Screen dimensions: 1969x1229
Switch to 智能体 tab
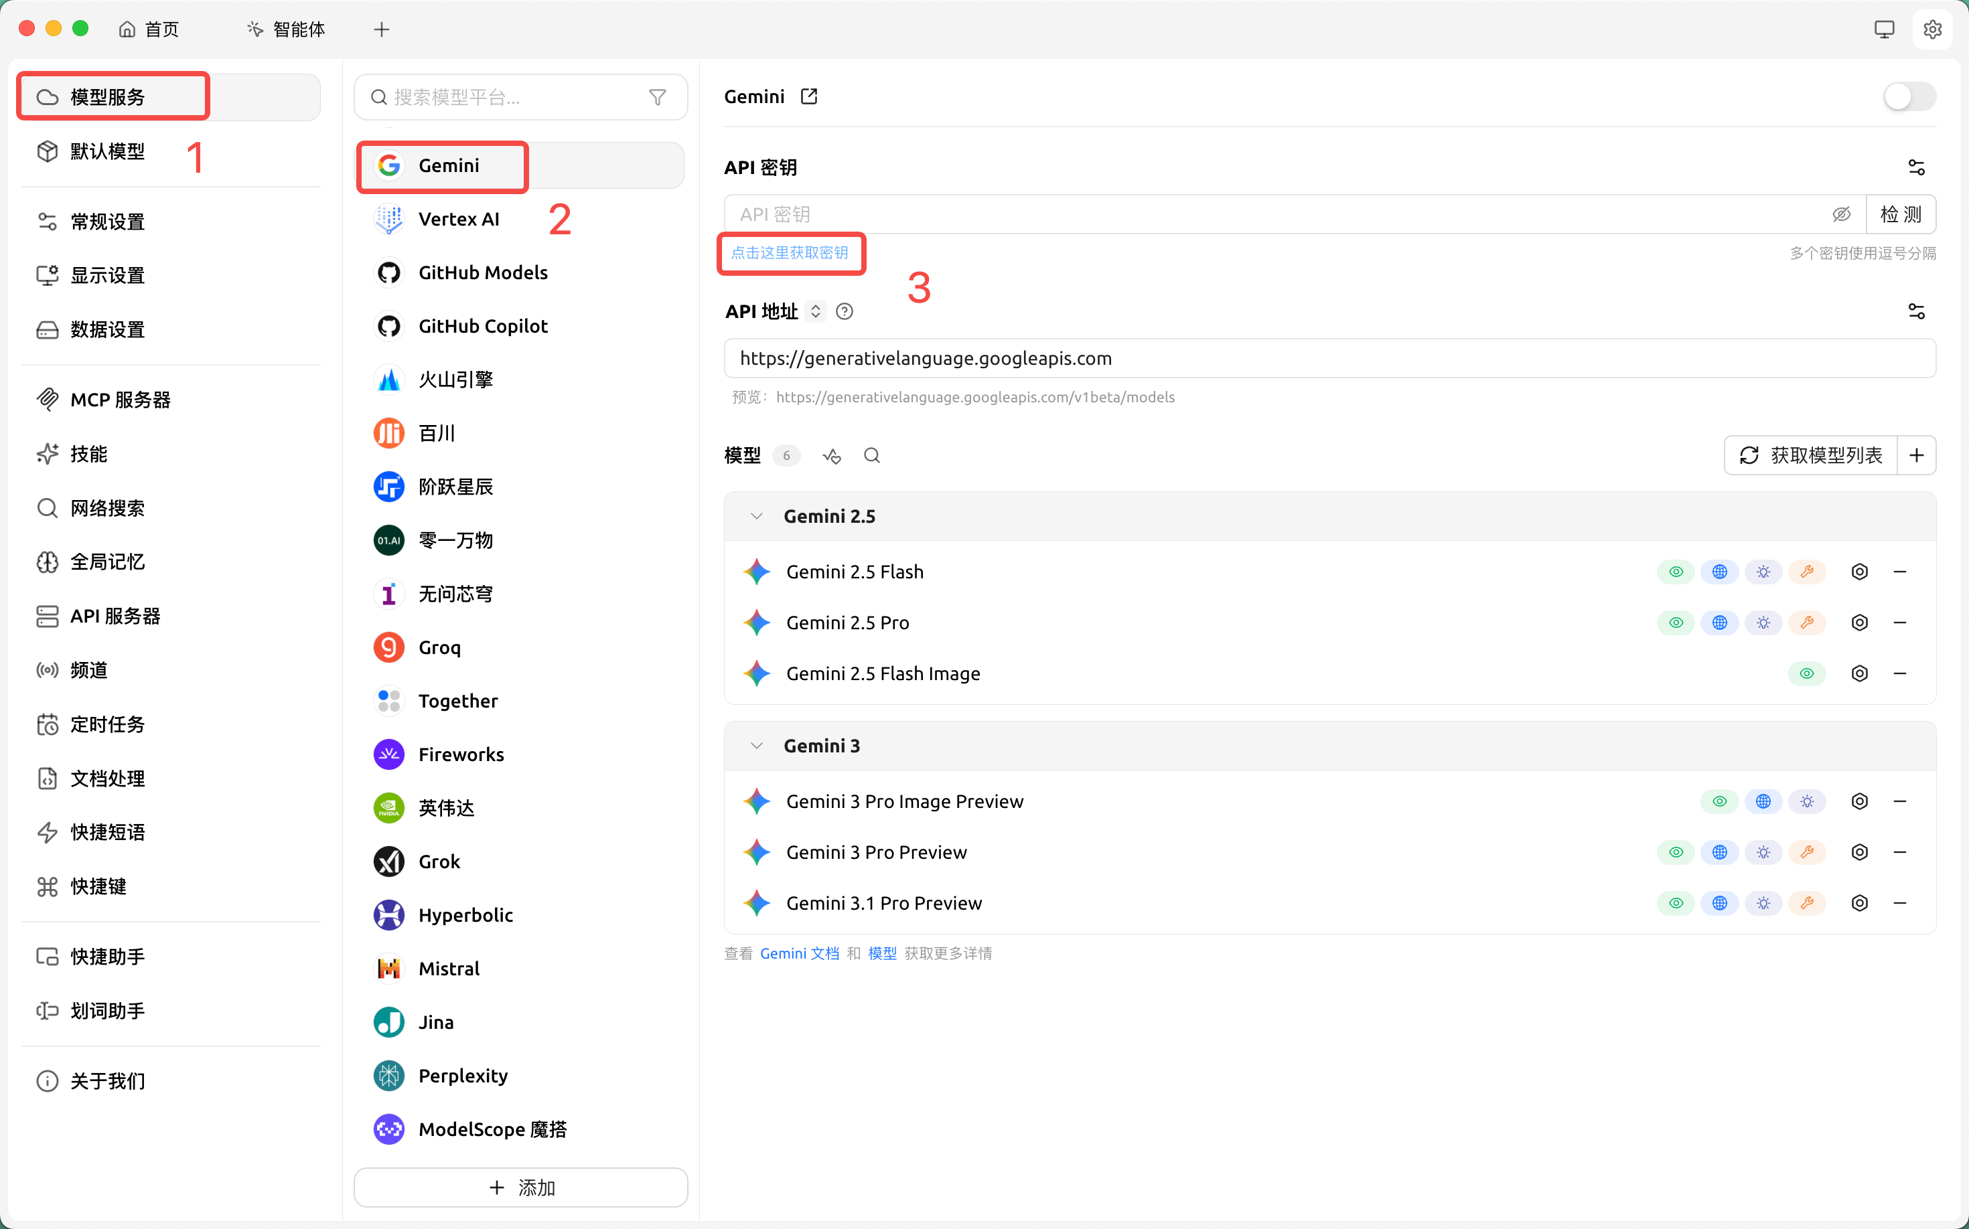click(x=286, y=30)
